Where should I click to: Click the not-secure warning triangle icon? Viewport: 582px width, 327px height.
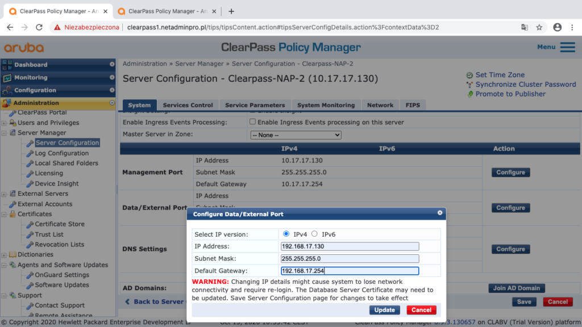57,27
